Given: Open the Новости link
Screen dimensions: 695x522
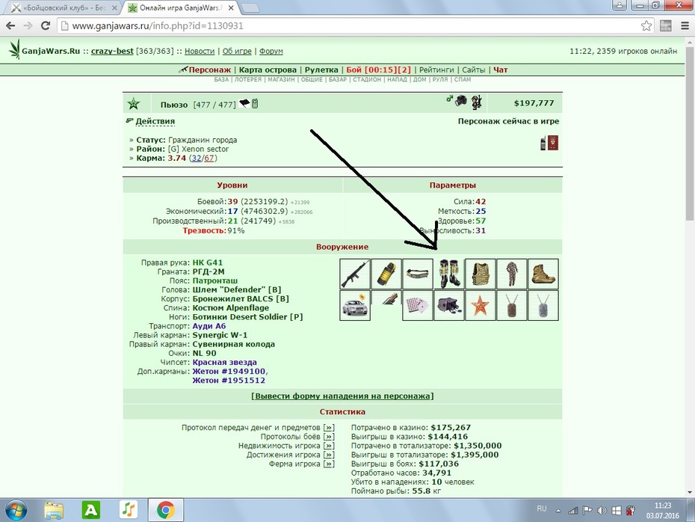Looking at the screenshot, I should [x=200, y=51].
